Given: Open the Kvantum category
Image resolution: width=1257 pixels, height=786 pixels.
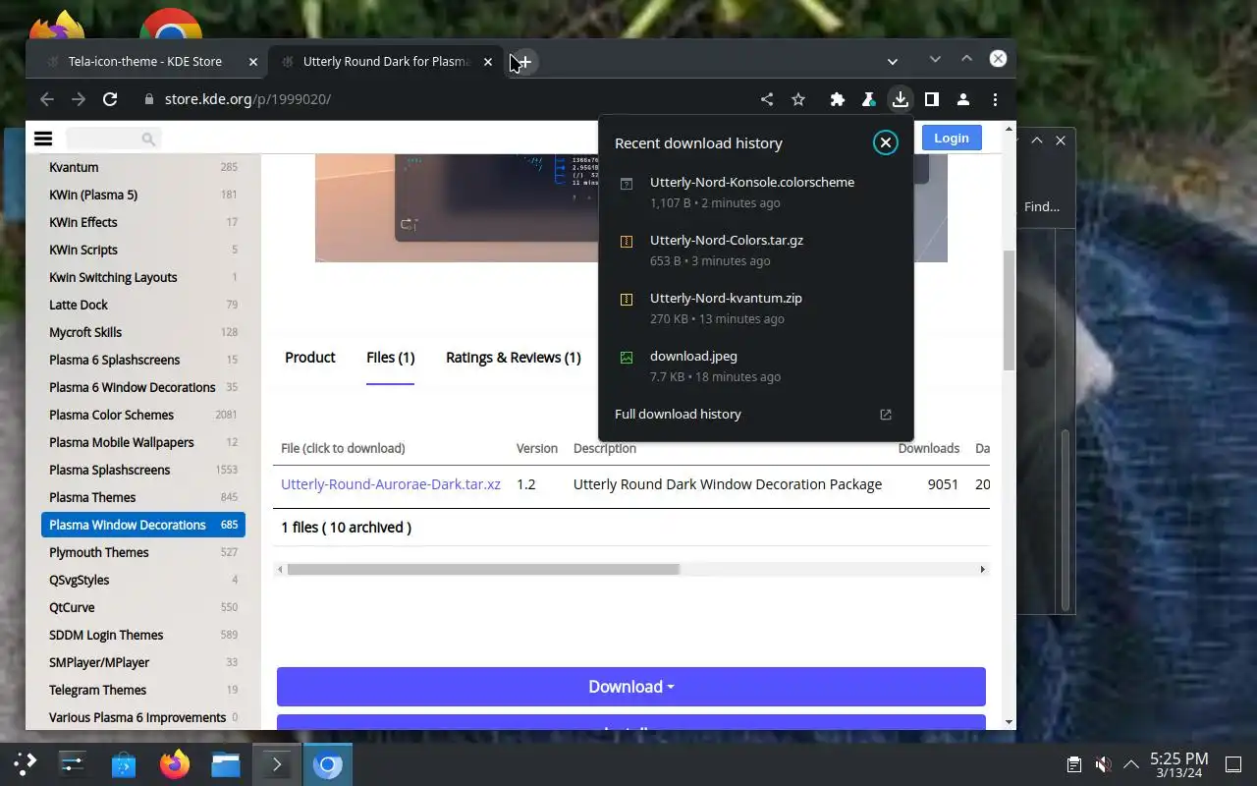Looking at the screenshot, I should point(74,167).
